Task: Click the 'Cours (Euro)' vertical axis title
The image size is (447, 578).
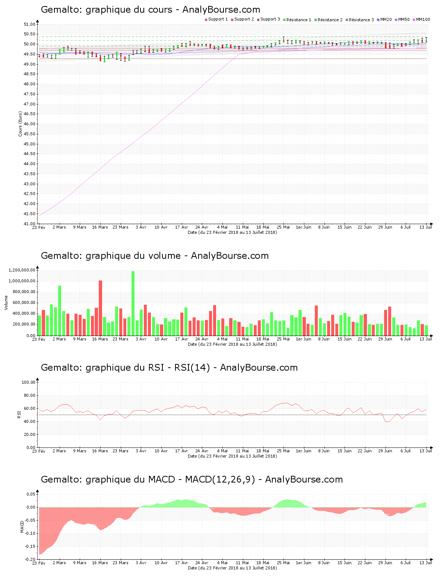Action: point(20,124)
